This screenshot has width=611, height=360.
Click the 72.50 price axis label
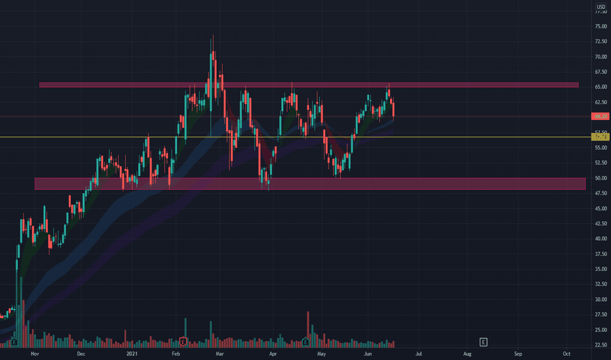tap(601, 42)
